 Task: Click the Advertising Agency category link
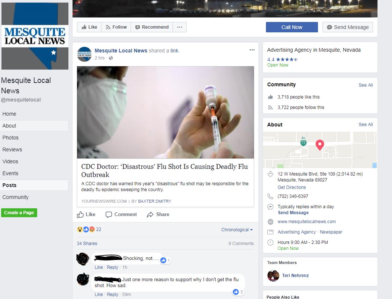pyautogui.click(x=296, y=232)
